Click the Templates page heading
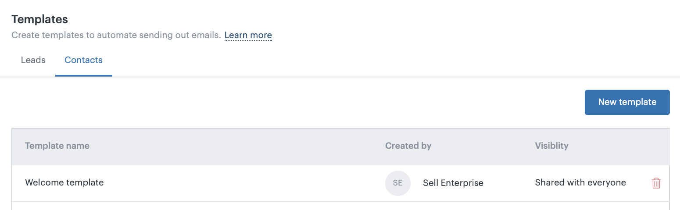 (39, 19)
